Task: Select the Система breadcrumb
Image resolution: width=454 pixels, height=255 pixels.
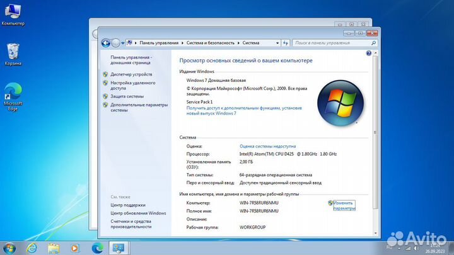Action: [x=251, y=43]
